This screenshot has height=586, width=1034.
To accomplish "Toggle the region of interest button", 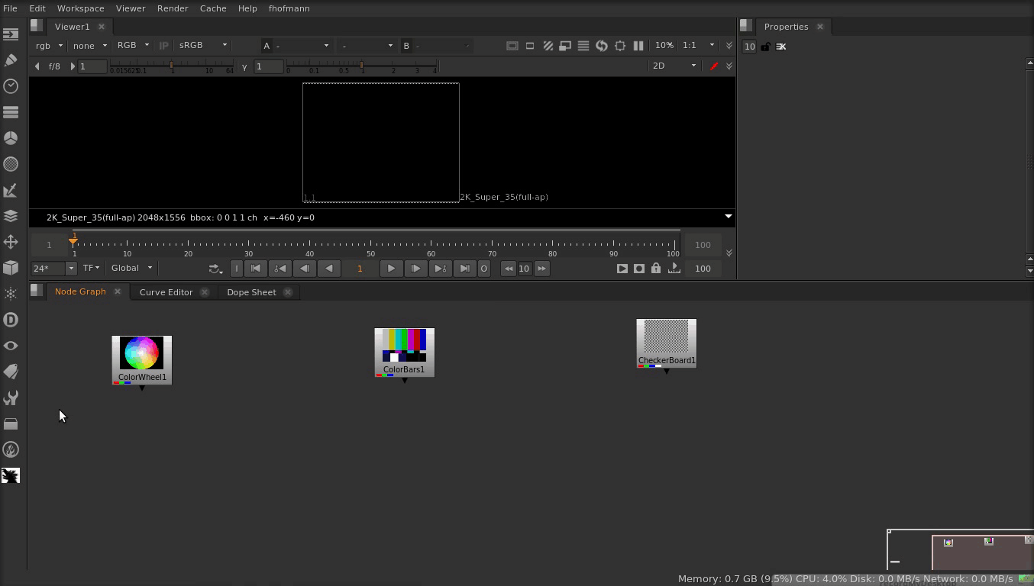I will pyautogui.click(x=620, y=46).
